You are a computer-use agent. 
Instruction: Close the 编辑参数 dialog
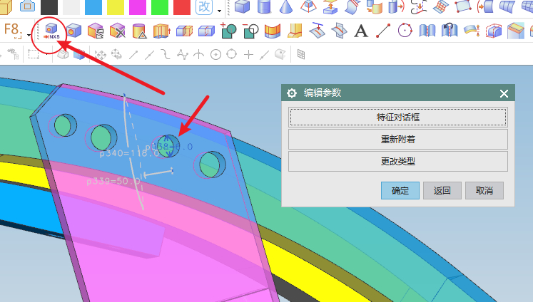pos(504,93)
